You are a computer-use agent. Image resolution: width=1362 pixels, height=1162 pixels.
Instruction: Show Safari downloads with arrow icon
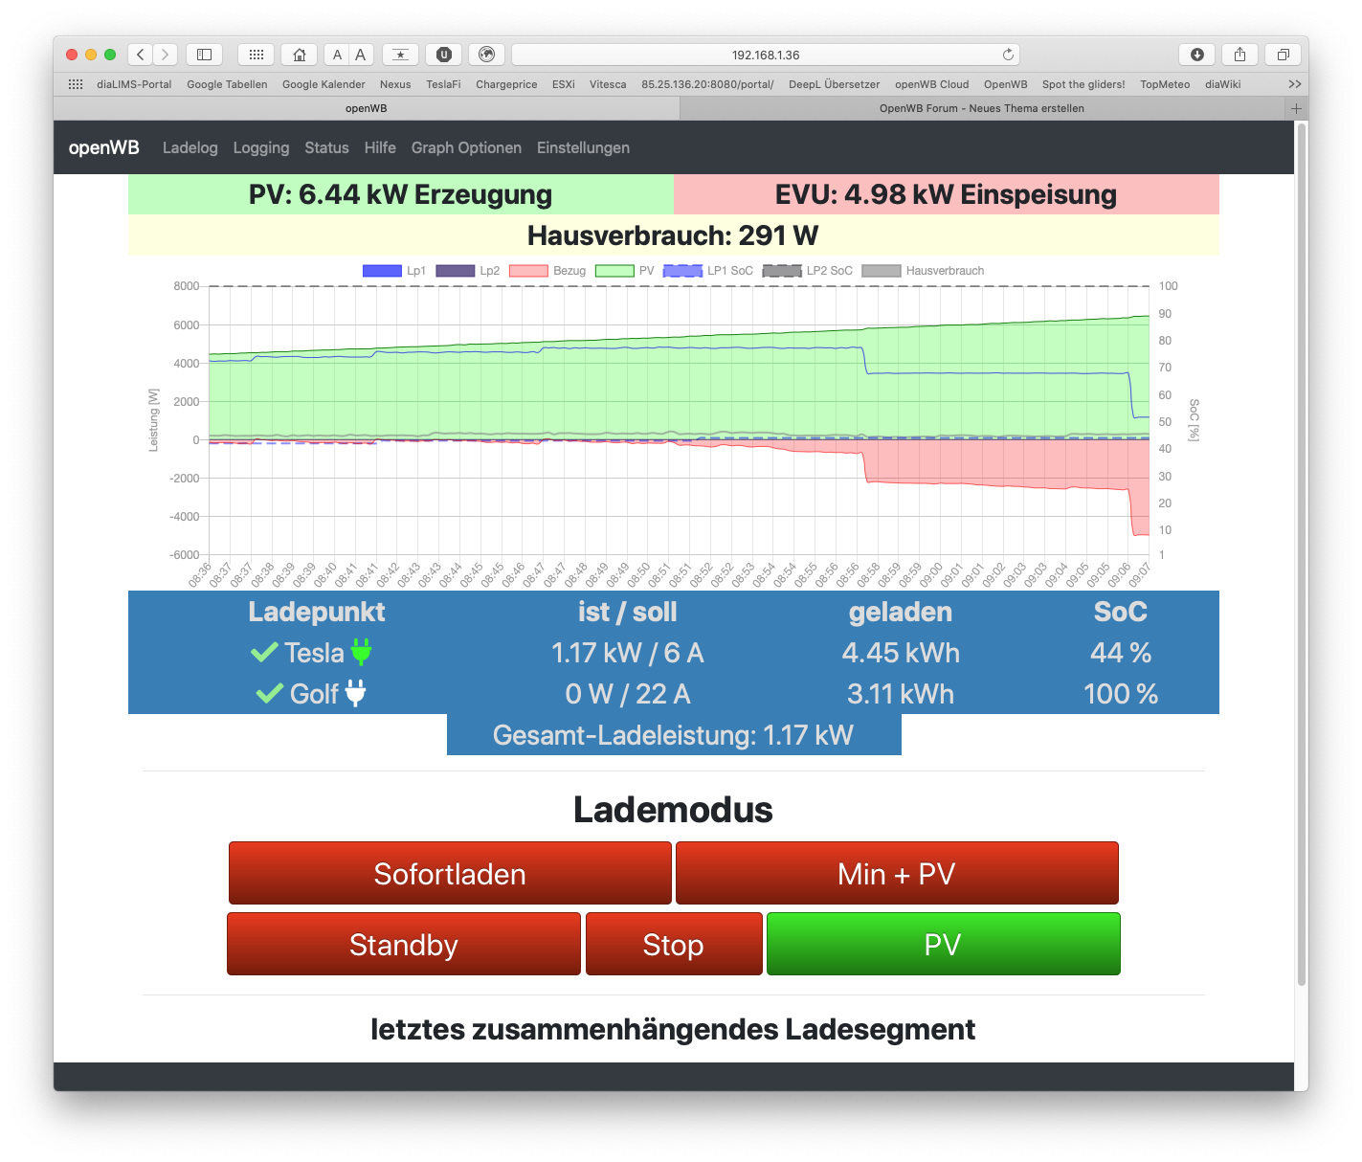pos(1196,55)
